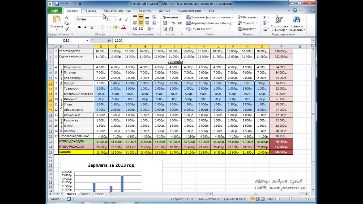This screenshot has width=363, height=204.
Task: Minimize the ribbon with caret icon
Action: click(290, 11)
